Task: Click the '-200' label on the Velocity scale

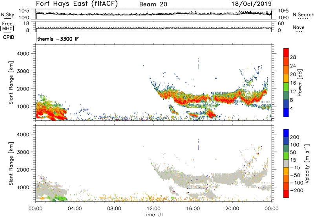Action: click(296, 190)
